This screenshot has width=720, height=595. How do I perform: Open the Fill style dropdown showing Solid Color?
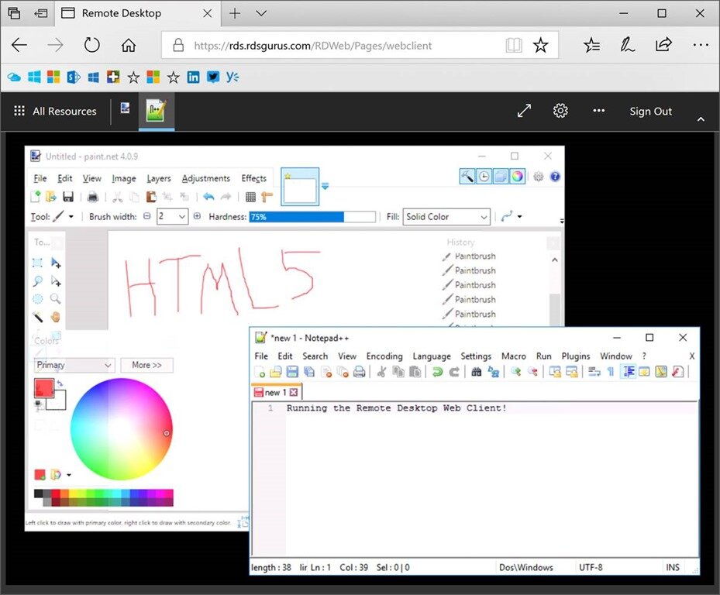[x=446, y=216]
